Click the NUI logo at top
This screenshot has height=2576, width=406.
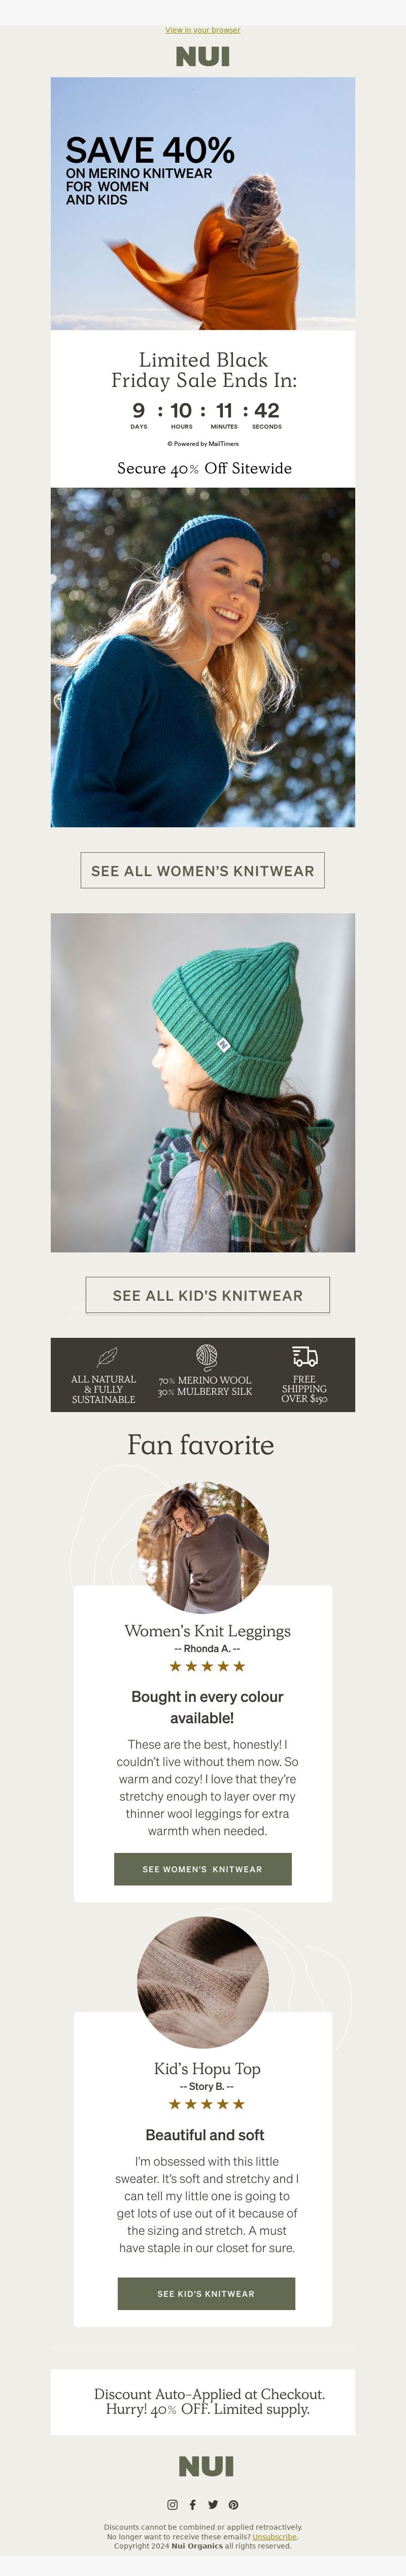click(202, 57)
